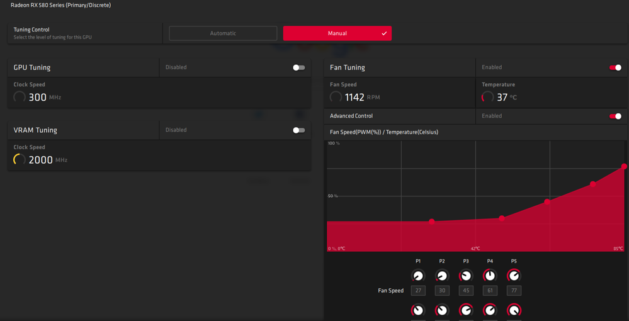
Task: Click the 'GPU Tuning' heading
Action: click(x=32, y=67)
